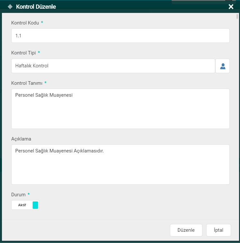Focus the Kontrol Kodu field containing 1.1
This screenshot has width=240, height=243.
tap(120, 36)
